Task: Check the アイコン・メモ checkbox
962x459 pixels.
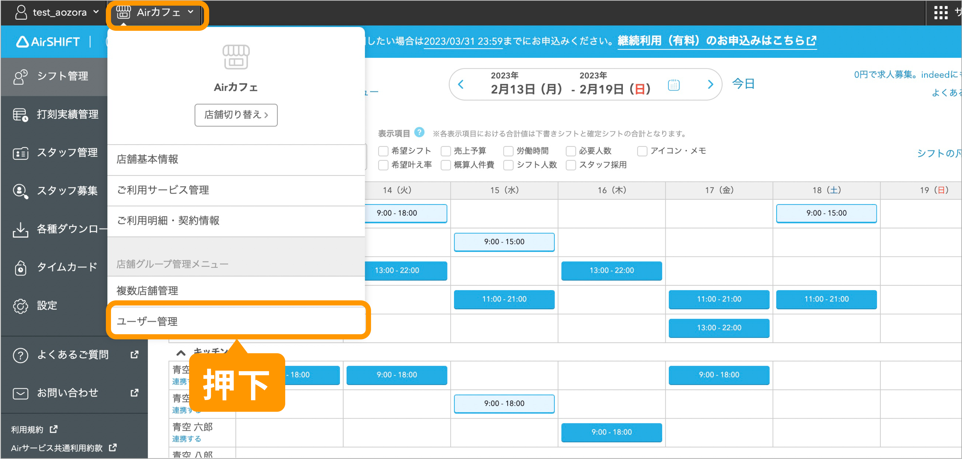Action: point(642,151)
